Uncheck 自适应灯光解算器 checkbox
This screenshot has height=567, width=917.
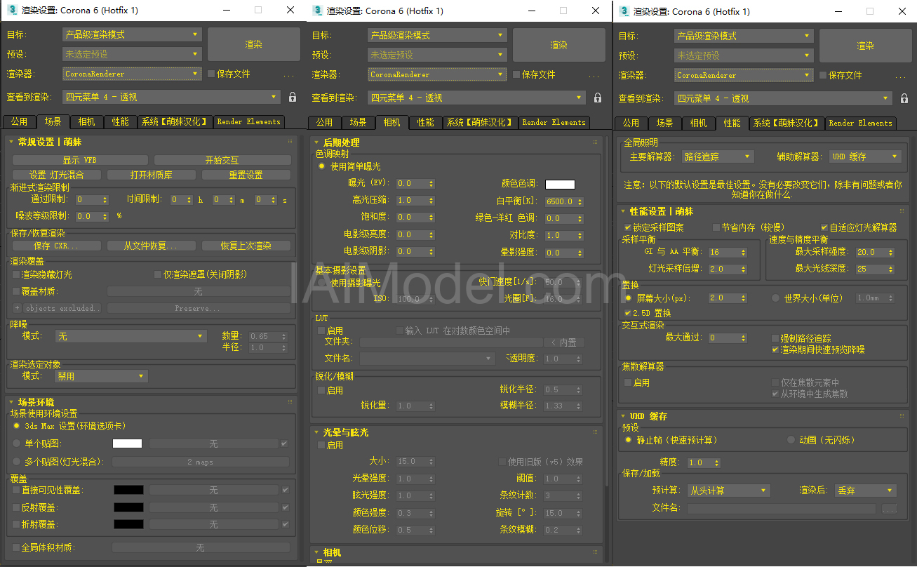pyautogui.click(x=824, y=227)
